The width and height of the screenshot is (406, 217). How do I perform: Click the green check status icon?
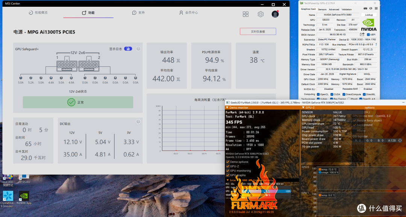(x=71, y=102)
